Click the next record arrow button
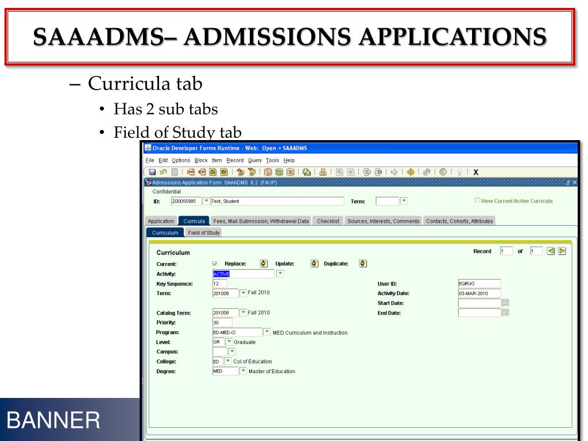This screenshot has width=588, height=441. tap(562, 251)
